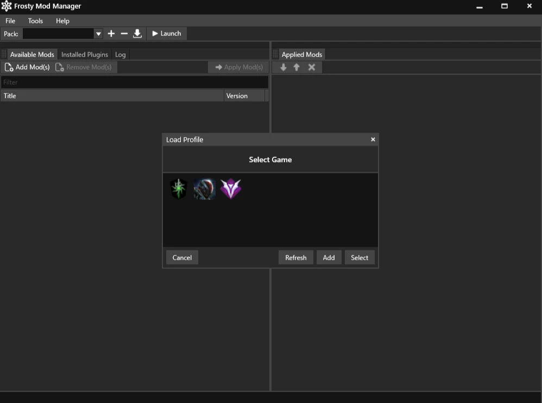Click the Add Mod(s) icon button
This screenshot has width=542, height=403.
coord(9,67)
